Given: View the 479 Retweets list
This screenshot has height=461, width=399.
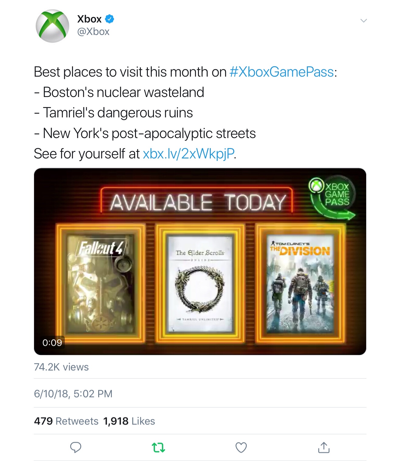Looking at the screenshot, I should [x=66, y=421].
